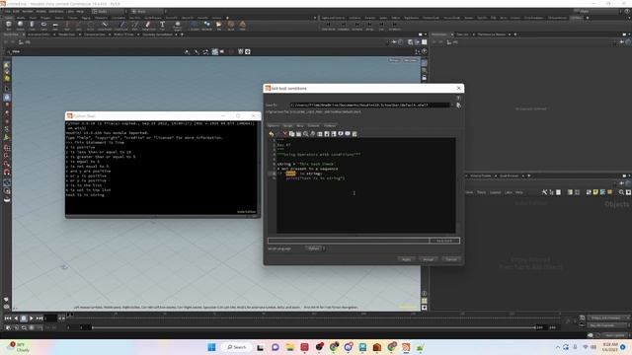Select the Box shelf tool
This screenshot has height=355, width=632.
(x=9, y=26)
